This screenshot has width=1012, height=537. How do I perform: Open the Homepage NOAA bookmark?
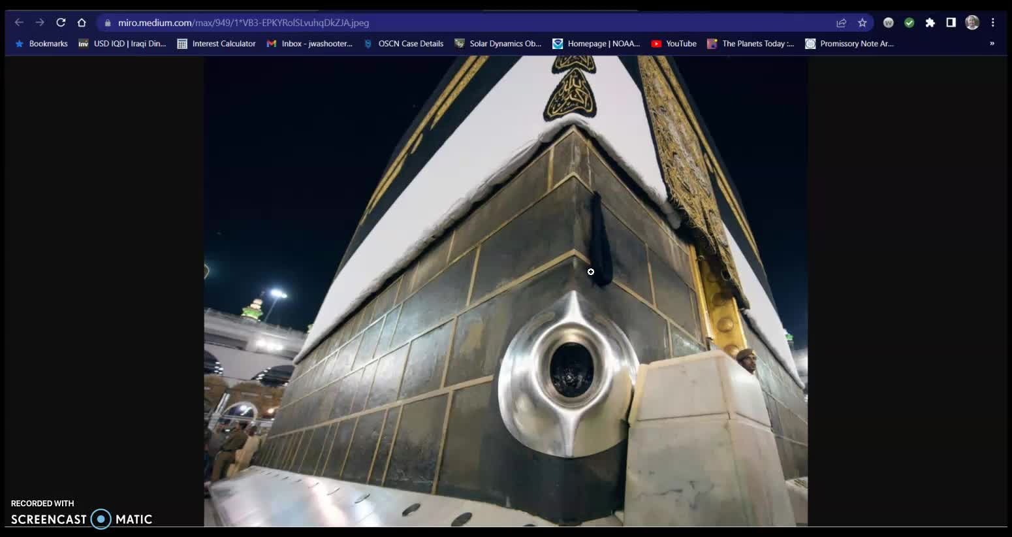point(597,44)
